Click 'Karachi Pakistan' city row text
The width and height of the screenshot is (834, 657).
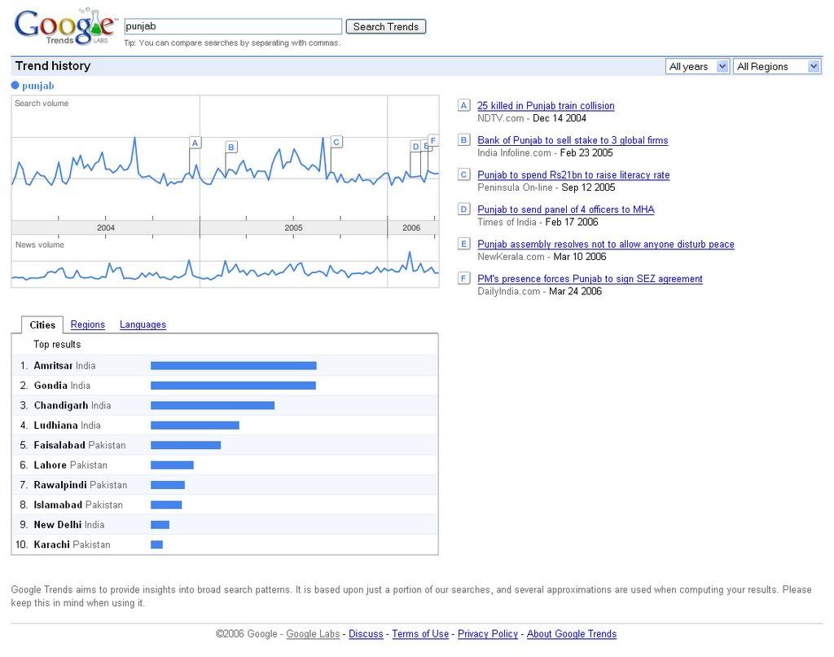click(x=72, y=545)
